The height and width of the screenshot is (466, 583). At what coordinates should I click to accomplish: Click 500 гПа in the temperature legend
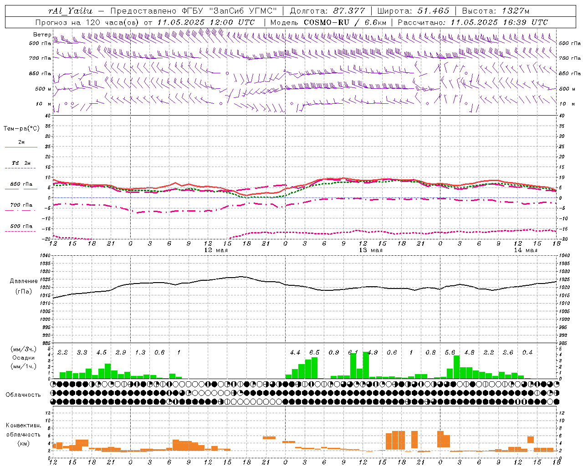point(21,226)
